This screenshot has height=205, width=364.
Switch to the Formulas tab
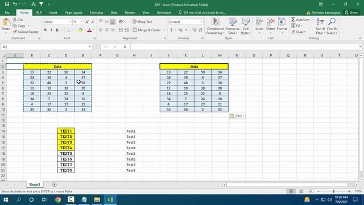click(x=96, y=13)
